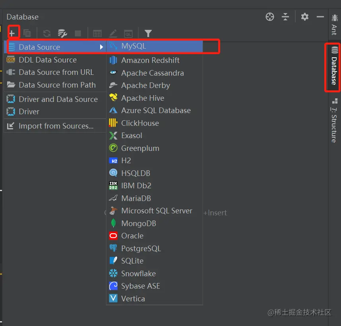
Task: Choose Microsoft SQL Server
Action: 155,211
